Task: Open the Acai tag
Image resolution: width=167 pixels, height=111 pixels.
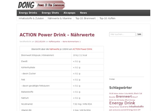Action: point(111,93)
